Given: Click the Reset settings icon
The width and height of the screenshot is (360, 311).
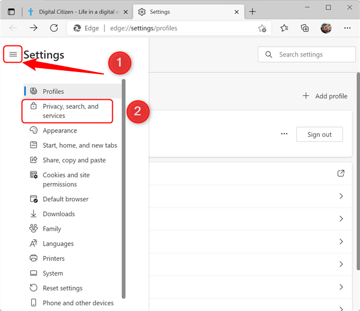Looking at the screenshot, I should 33,288.
